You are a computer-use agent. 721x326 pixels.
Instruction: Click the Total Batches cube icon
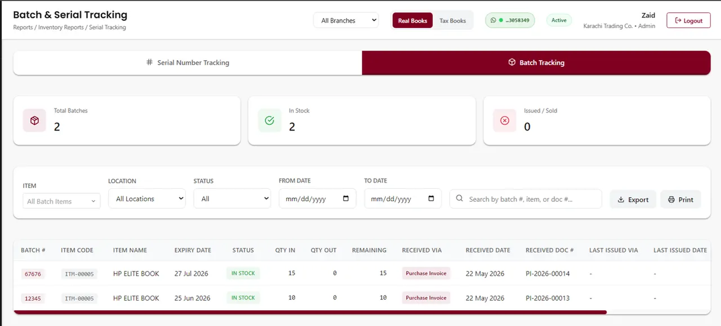pos(34,120)
